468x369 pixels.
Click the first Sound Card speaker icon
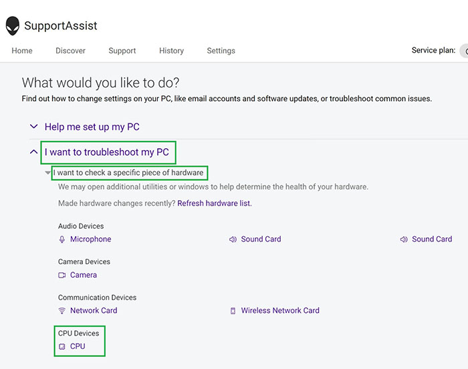click(233, 240)
